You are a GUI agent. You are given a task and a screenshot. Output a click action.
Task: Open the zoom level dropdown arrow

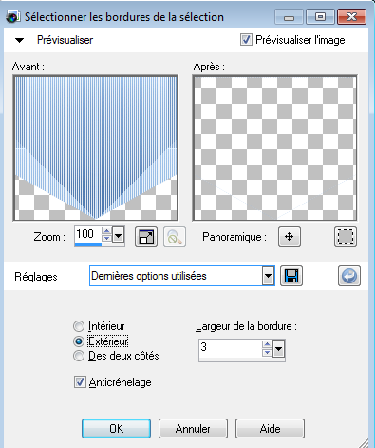(119, 236)
